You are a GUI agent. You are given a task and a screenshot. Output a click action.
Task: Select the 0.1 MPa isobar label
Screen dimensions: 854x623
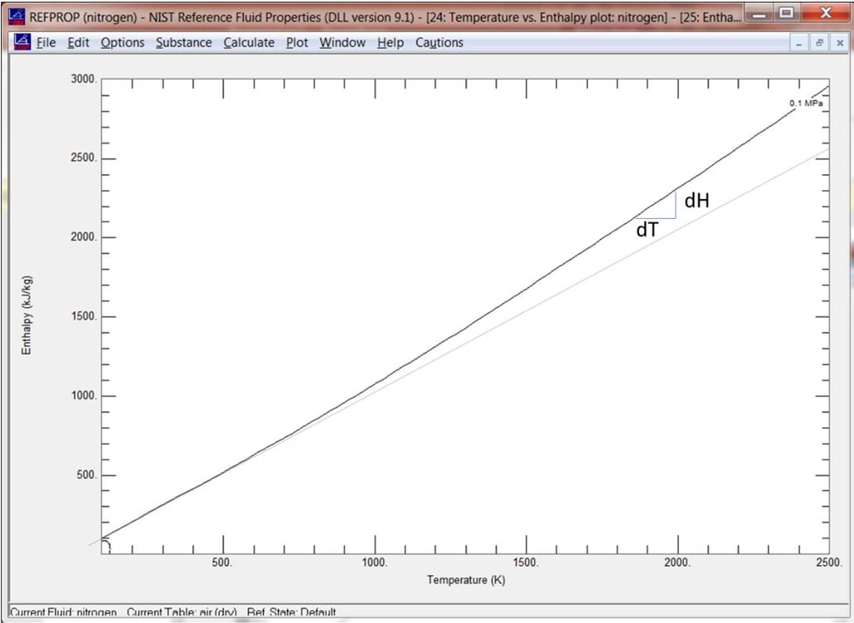pyautogui.click(x=804, y=104)
